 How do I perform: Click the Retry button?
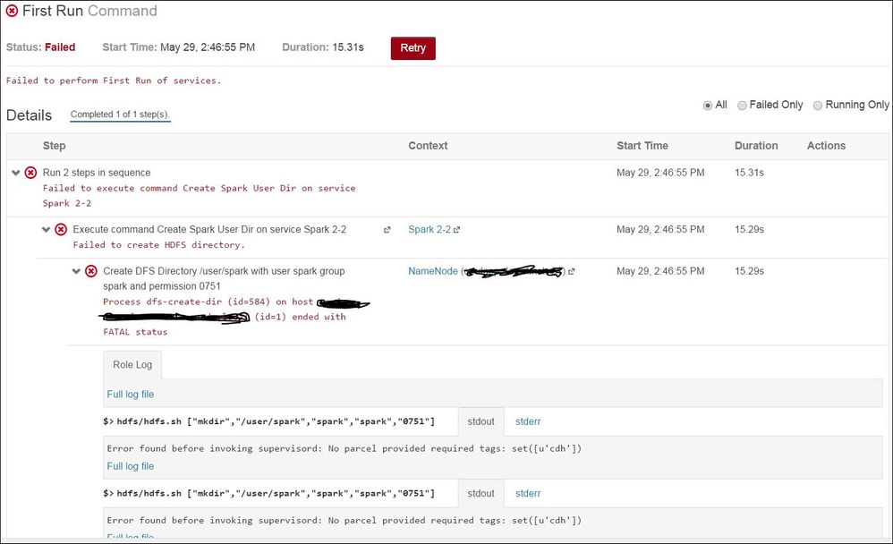(412, 48)
